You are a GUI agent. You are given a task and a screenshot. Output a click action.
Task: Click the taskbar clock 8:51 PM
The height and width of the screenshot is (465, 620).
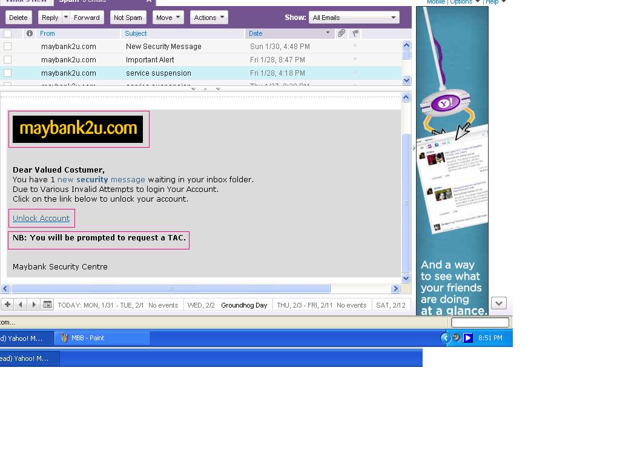490,338
